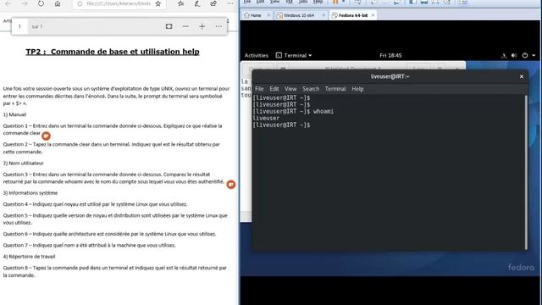Open the Terminal application menu in the top bar
The width and height of the screenshot is (542, 305).
coord(294,55)
